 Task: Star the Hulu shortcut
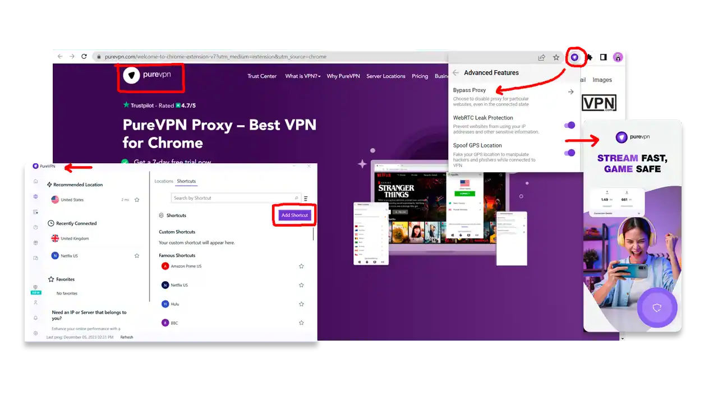[301, 304]
